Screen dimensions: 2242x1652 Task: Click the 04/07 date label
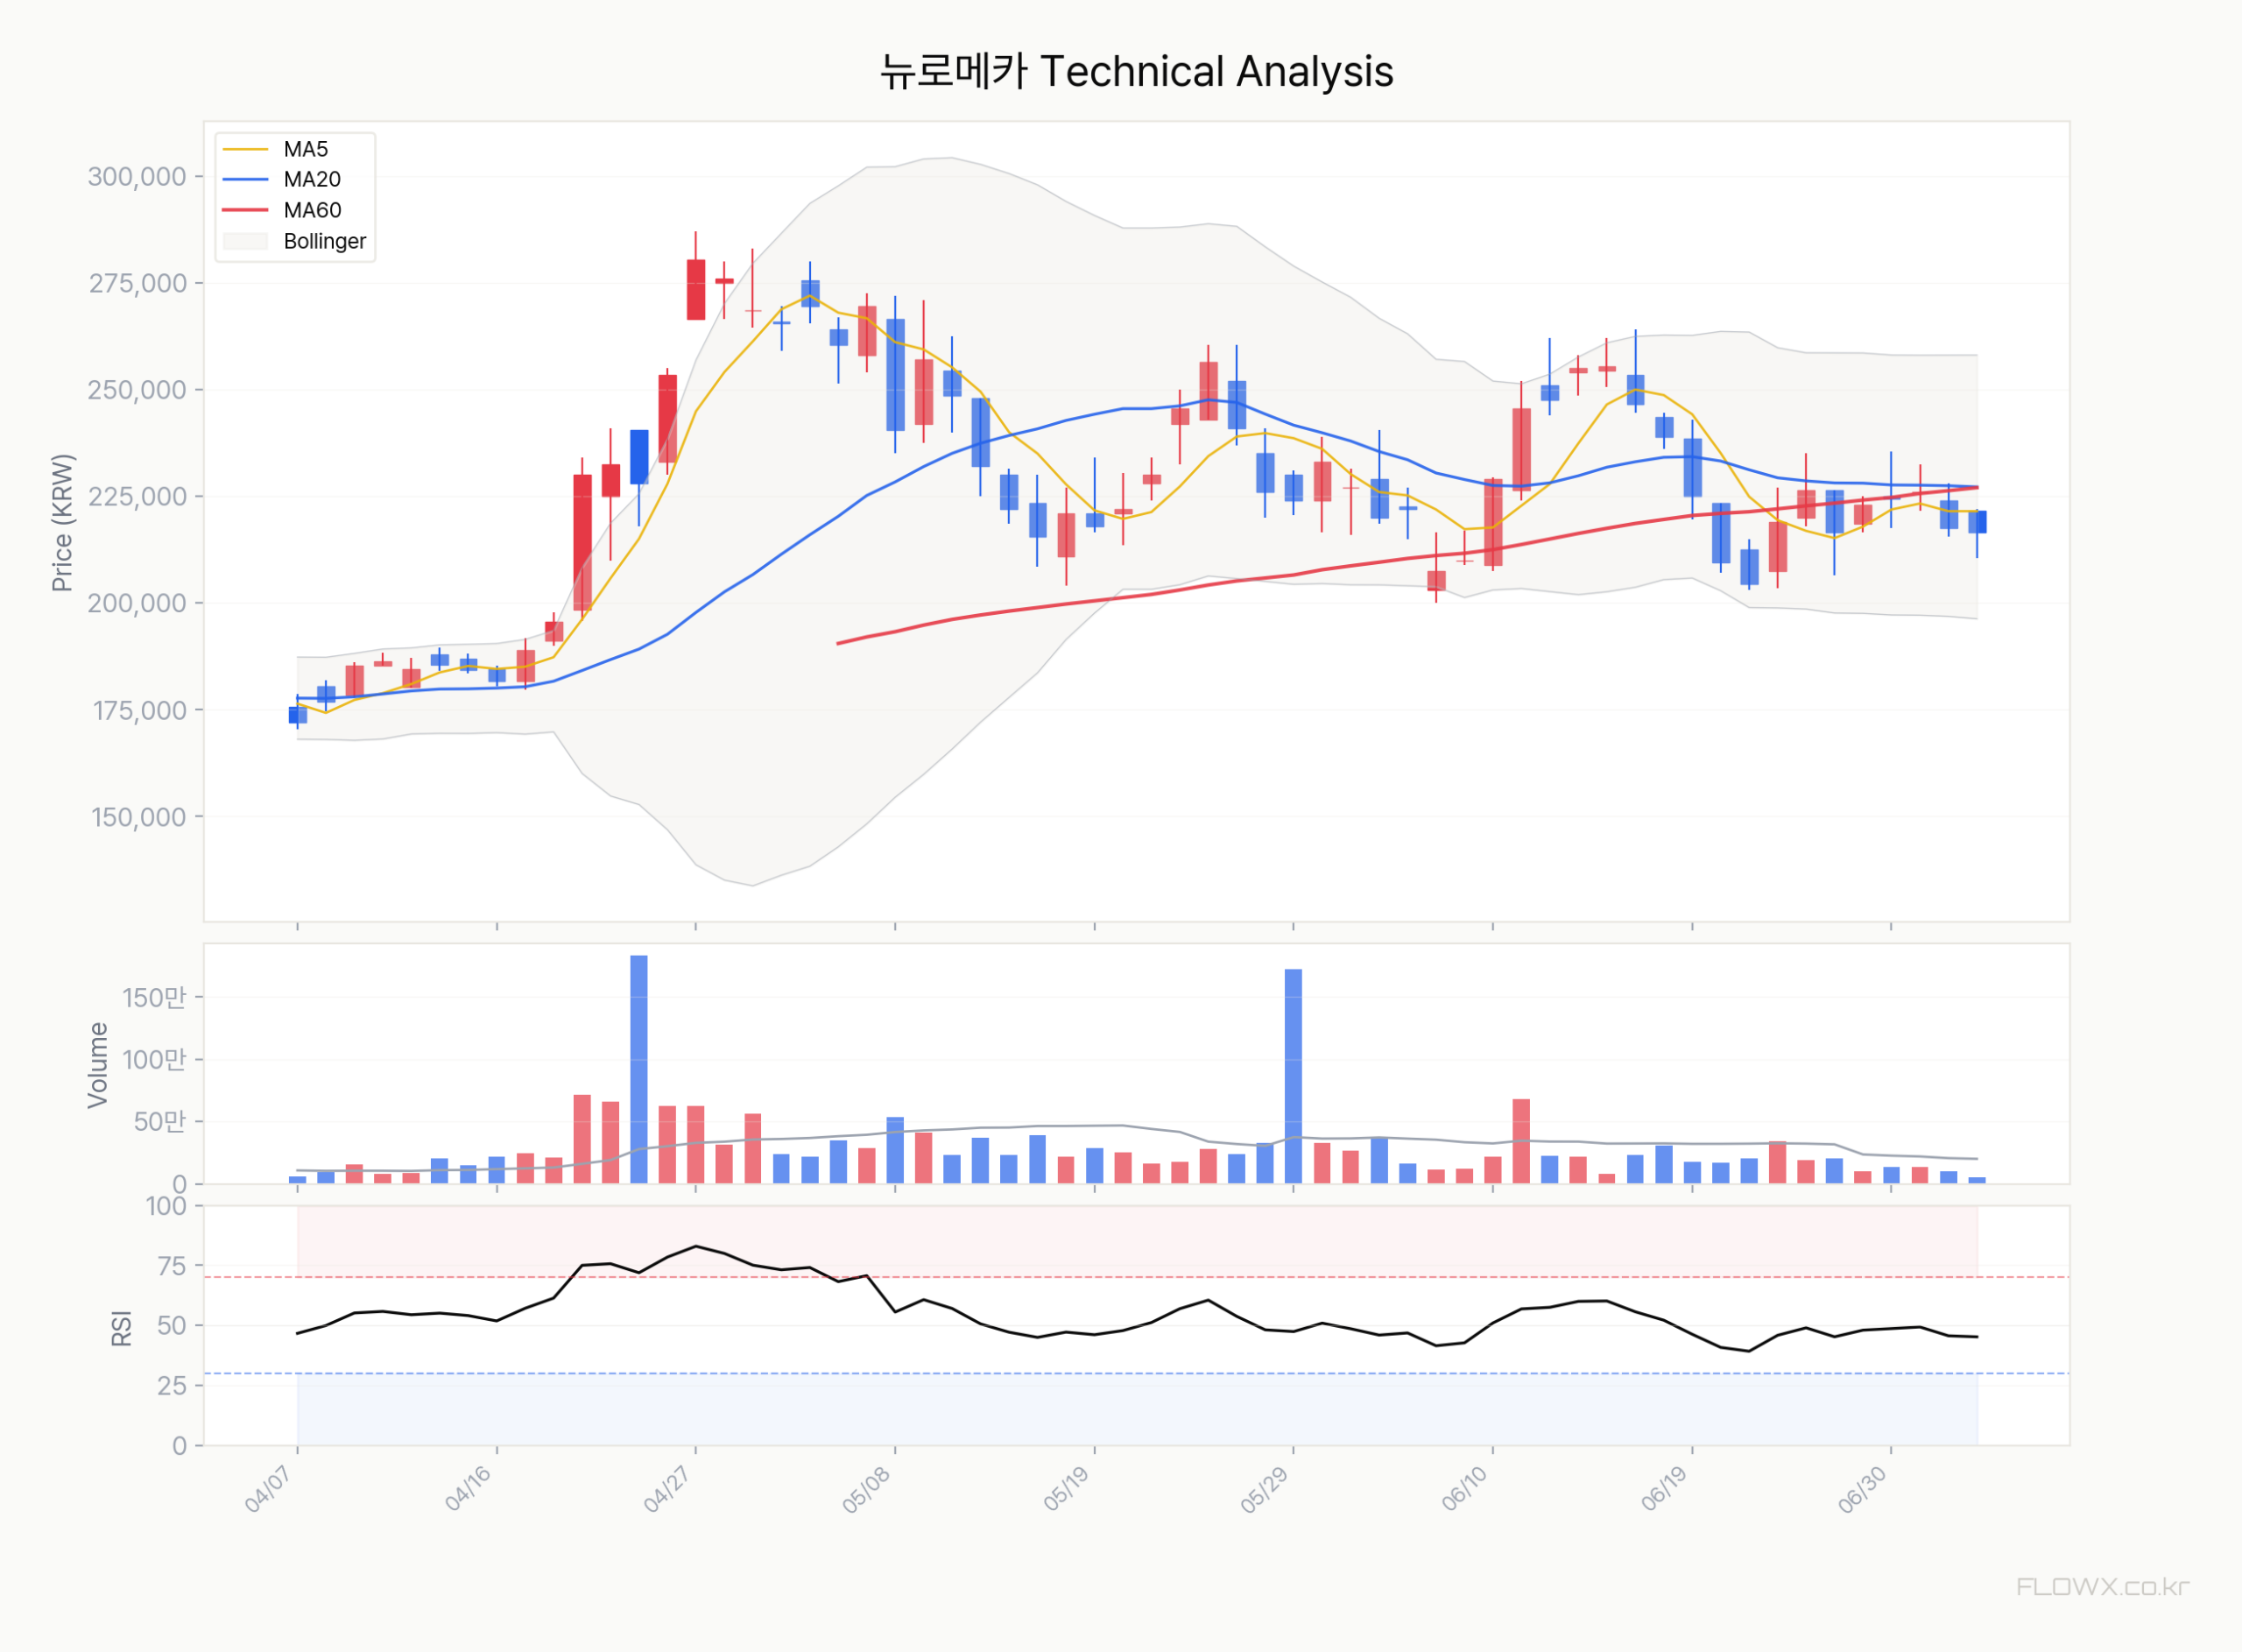tap(269, 1489)
